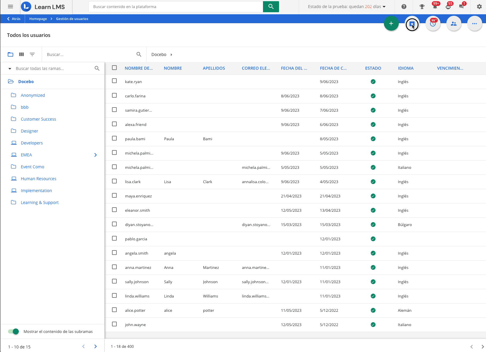This screenshot has height=352, width=486.
Task: Focus the platform content search field
Action: coord(176,7)
